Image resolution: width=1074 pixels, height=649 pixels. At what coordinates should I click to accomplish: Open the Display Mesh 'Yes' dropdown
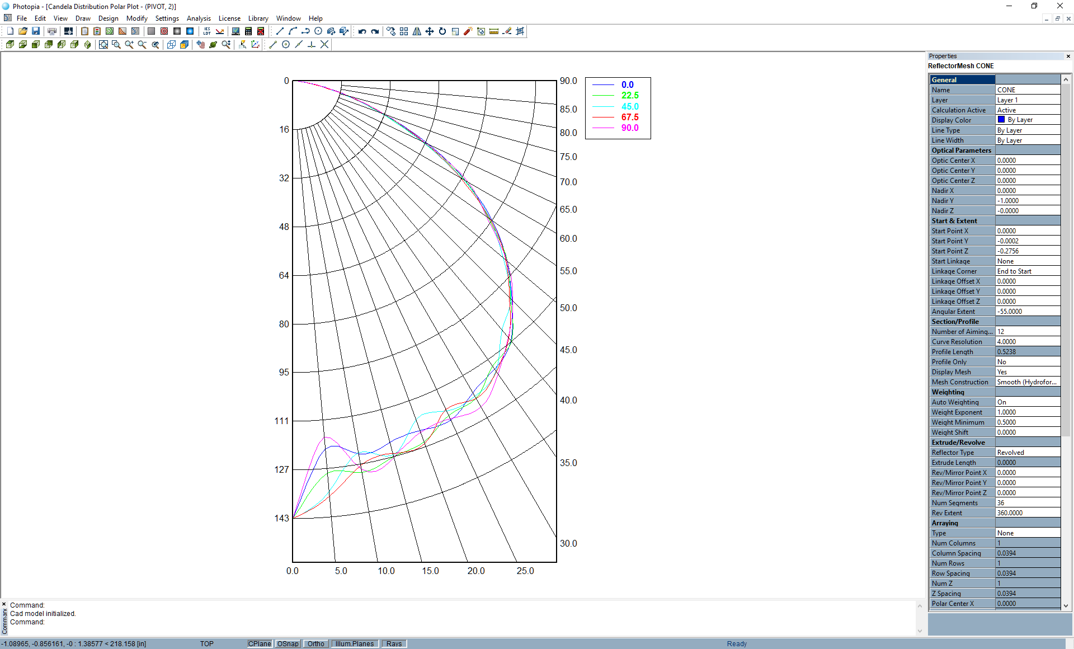pos(1028,372)
